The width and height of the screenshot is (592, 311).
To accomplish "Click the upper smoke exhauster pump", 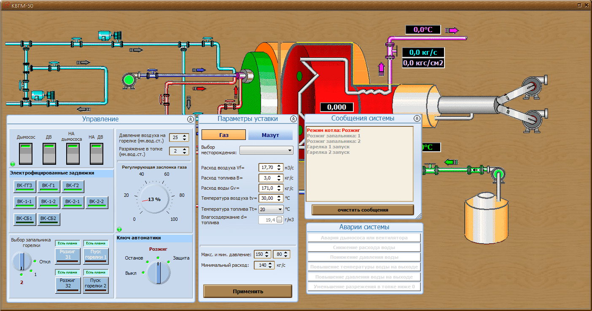I will point(534,86).
